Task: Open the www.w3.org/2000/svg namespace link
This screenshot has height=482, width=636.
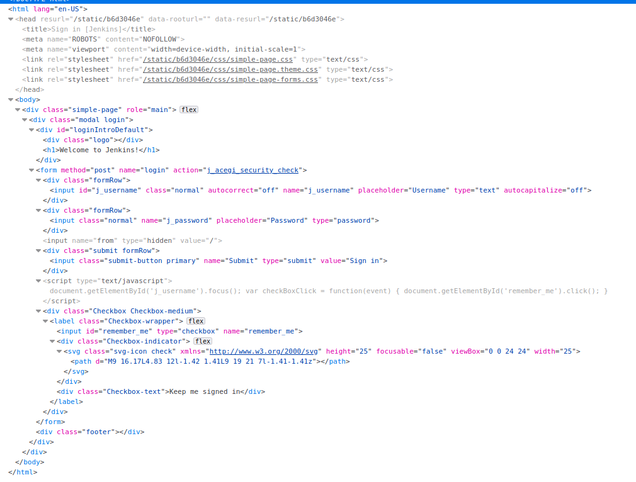Action: pyautogui.click(x=265, y=351)
